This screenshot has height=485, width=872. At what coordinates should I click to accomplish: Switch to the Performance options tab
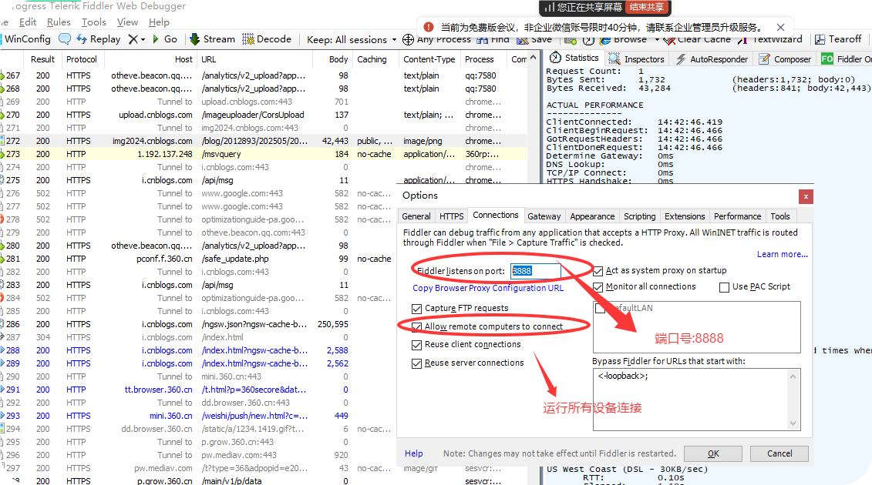737,216
